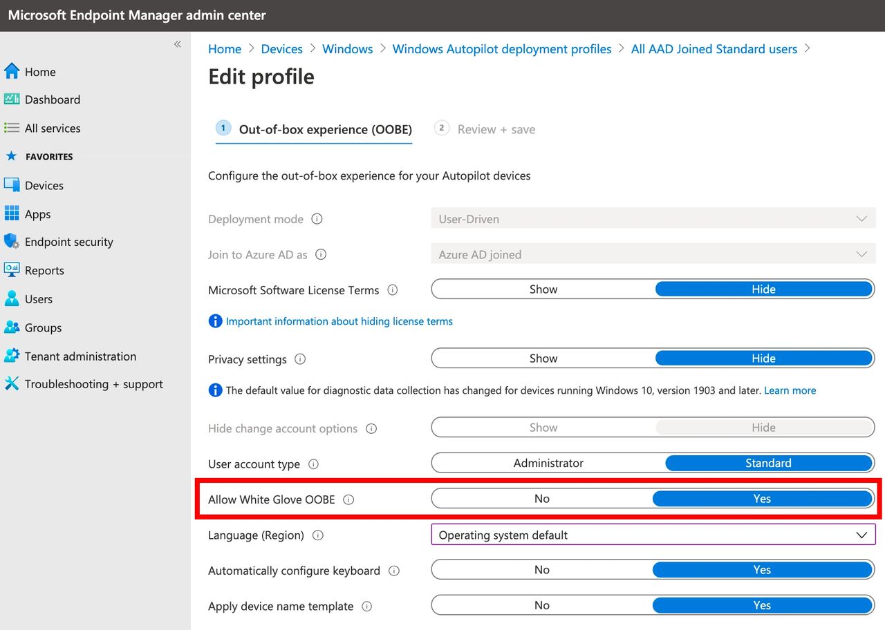Click Windows Autopilot deployment profiles breadcrumb
This screenshot has width=885, height=630.
click(x=502, y=49)
